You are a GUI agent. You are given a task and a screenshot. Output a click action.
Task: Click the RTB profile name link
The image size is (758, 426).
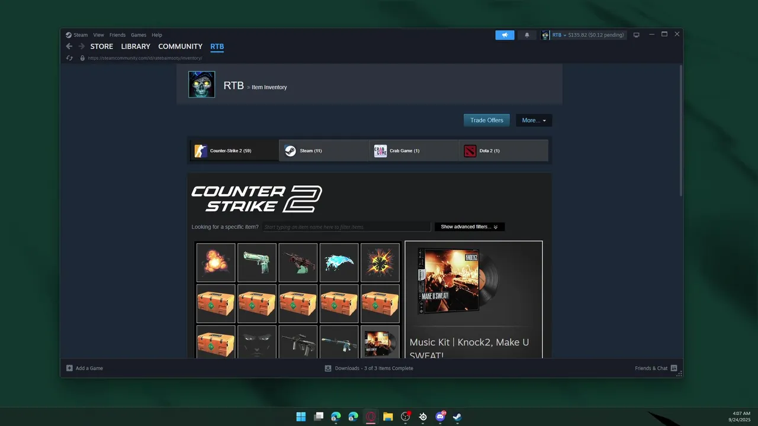click(x=233, y=86)
